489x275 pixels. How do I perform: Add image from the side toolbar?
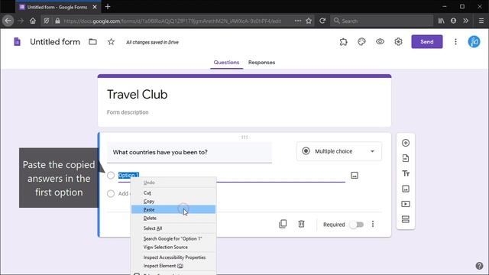tap(406, 189)
